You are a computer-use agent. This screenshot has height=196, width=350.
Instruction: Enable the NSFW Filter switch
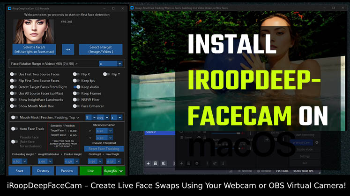click(x=76, y=99)
